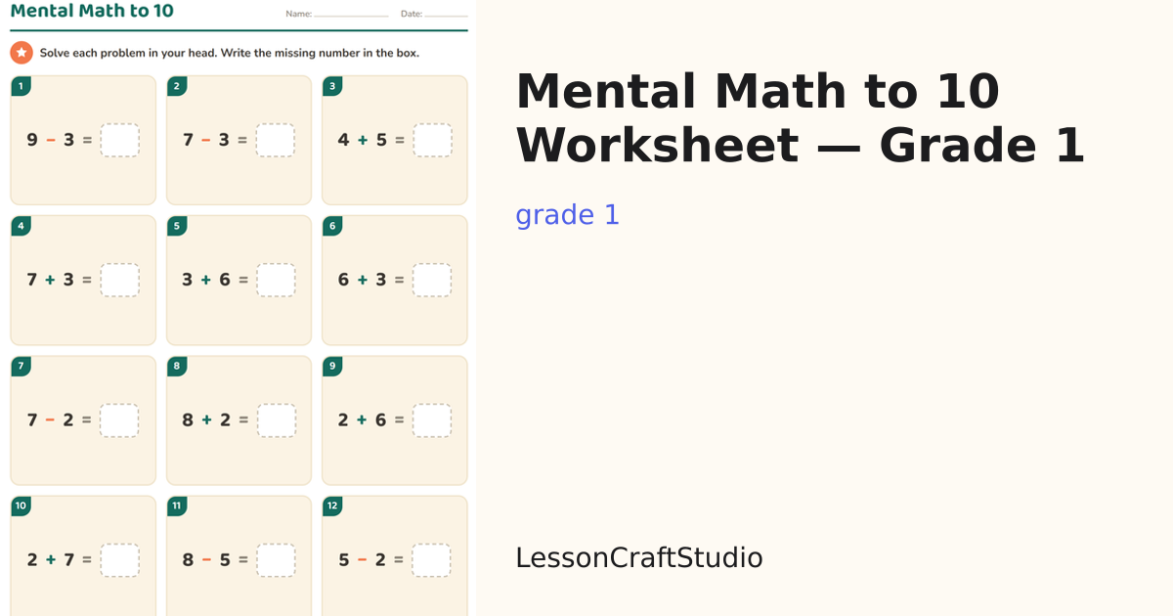The height and width of the screenshot is (616, 1173).
Task: Click the green number 10 badge
Action: [21, 506]
